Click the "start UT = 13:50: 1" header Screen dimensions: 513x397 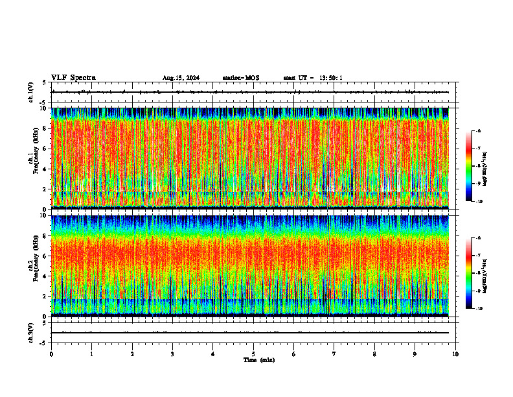click(313, 78)
